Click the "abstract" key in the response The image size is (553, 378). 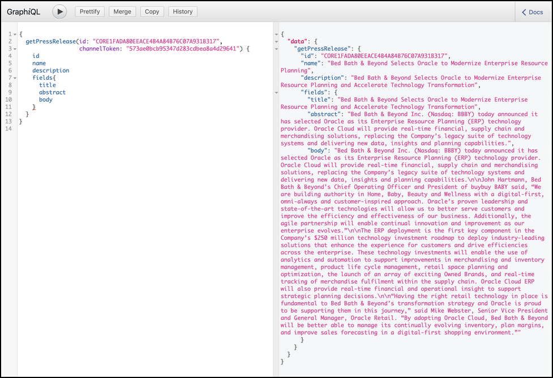coord(324,114)
